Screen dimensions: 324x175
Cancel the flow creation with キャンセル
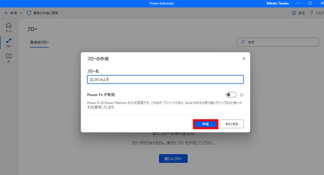pyautogui.click(x=231, y=124)
